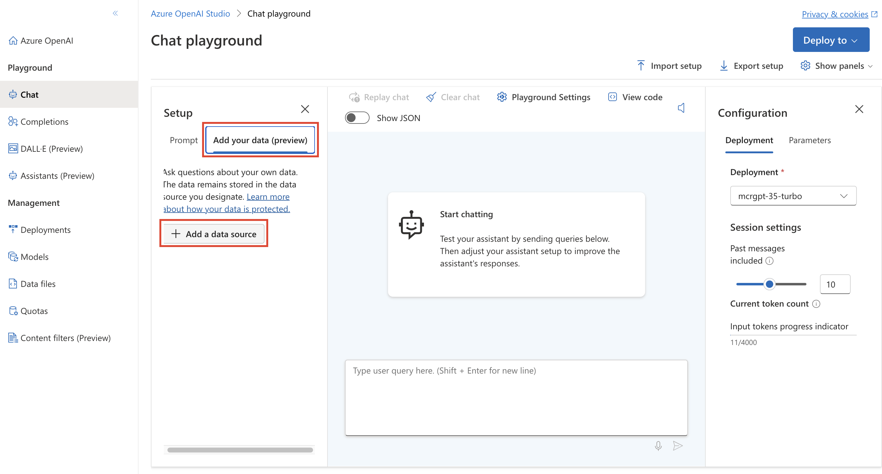882x474 pixels.
Task: Open the Assistants (Preview) playground
Action: [x=51, y=176]
